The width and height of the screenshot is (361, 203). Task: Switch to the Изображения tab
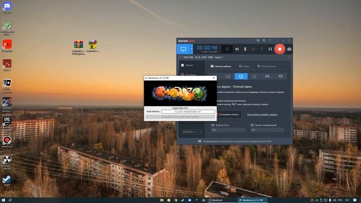pyautogui.click(x=267, y=67)
